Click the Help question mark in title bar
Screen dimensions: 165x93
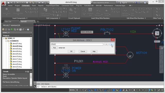click(145, 3)
